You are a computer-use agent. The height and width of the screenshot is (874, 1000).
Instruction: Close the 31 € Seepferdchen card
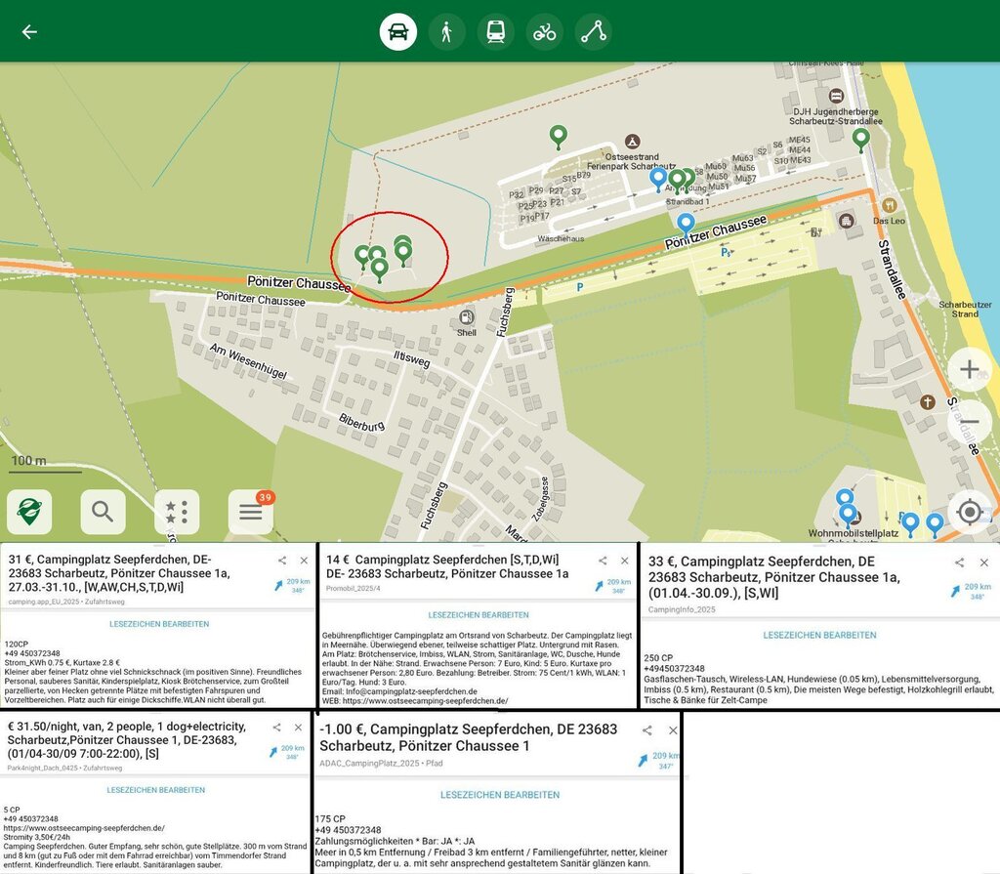[305, 561]
